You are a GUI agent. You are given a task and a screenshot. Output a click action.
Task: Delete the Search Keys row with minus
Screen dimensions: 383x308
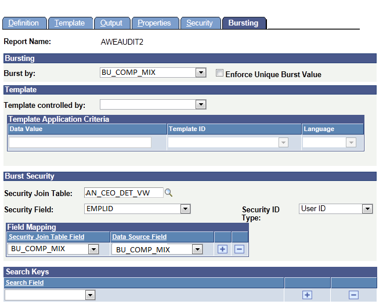pos(353,295)
